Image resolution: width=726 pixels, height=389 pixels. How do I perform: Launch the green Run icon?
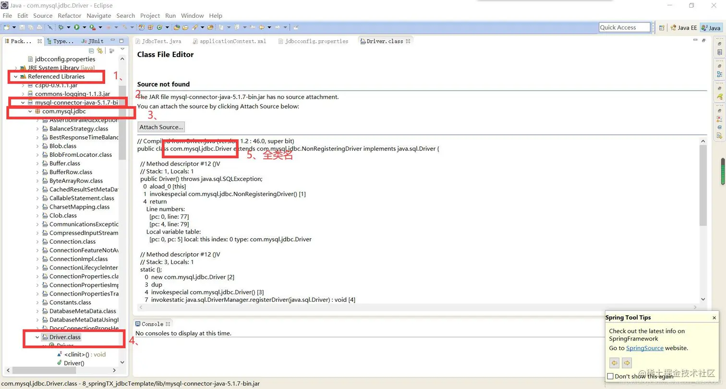tap(77, 27)
